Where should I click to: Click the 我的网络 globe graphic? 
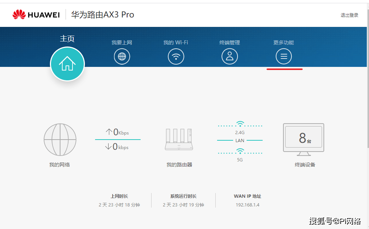point(60,140)
